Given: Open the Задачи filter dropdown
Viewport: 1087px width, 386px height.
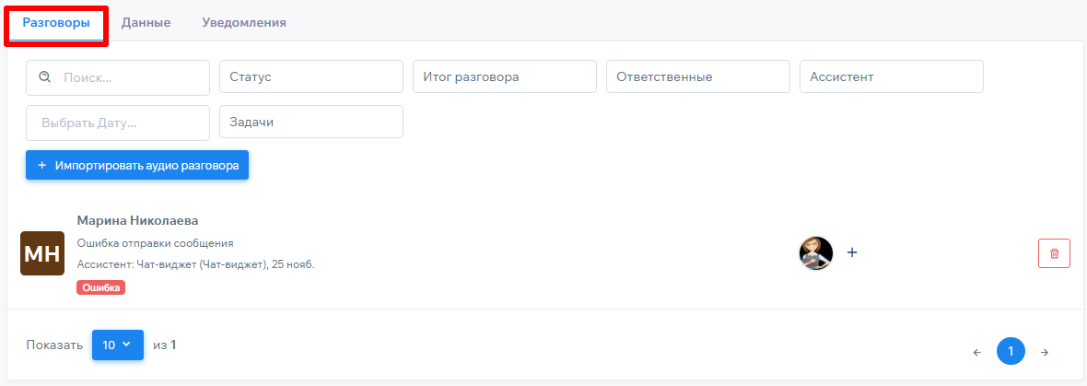Looking at the screenshot, I should 310,123.
